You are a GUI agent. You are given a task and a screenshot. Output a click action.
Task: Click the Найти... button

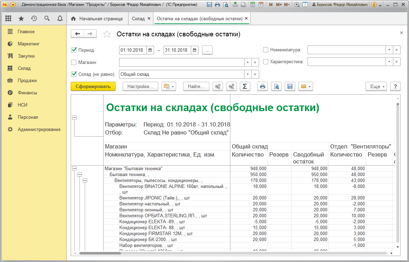[x=196, y=86]
